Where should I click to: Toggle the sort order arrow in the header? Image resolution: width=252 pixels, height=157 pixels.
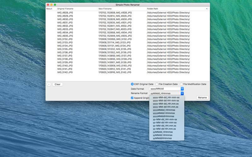[207, 9]
